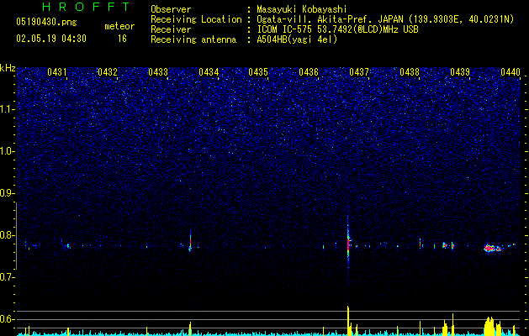Click the 0433 time marker
Screen dimensions: 529x336
pos(158,72)
